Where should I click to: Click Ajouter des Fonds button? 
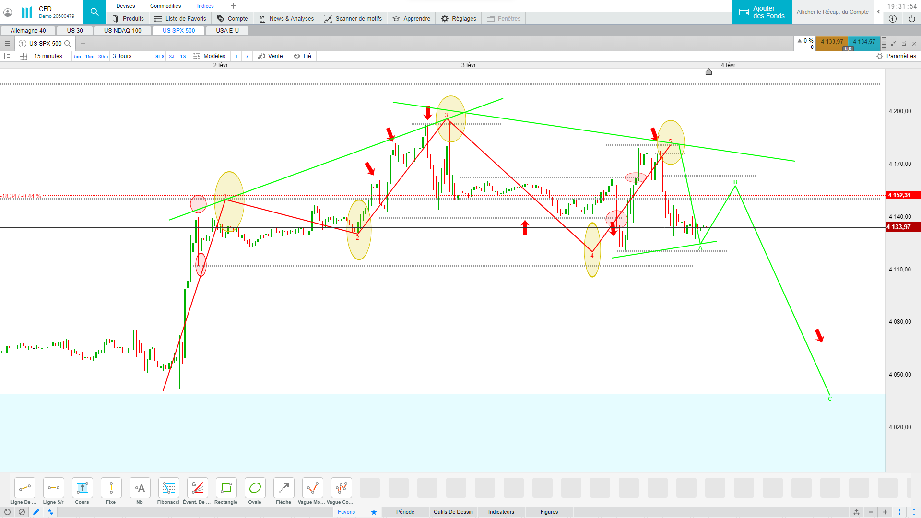(762, 12)
